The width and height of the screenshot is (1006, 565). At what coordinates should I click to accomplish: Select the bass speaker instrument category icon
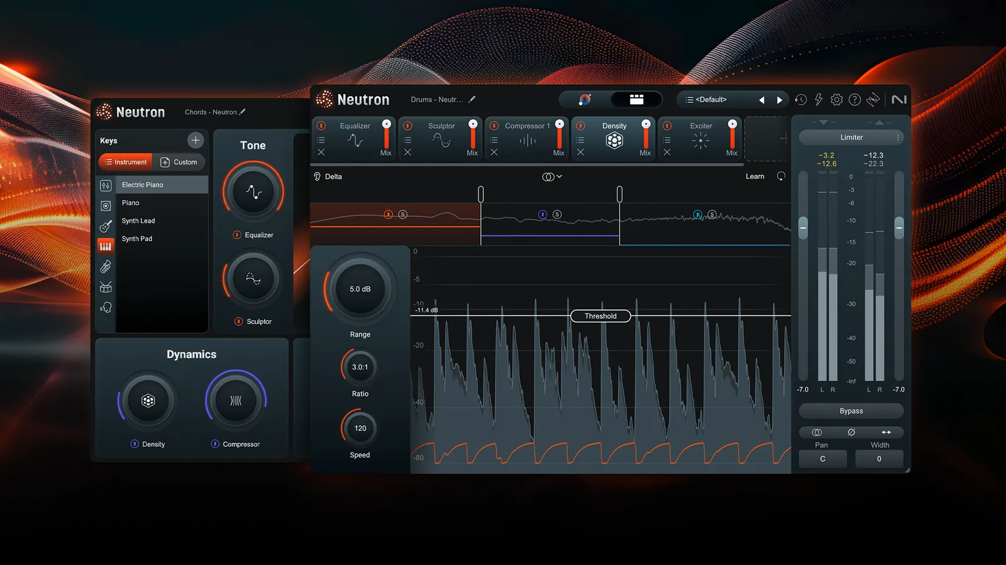point(106,205)
